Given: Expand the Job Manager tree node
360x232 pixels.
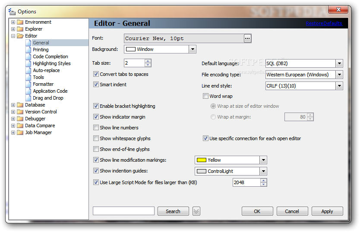Looking at the screenshot, I should (x=13, y=133).
